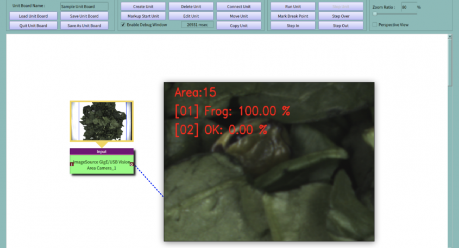The height and width of the screenshot is (248, 459).
Task: Adjust the Zoom Ratio slider
Action: pyautogui.click(x=375, y=14)
